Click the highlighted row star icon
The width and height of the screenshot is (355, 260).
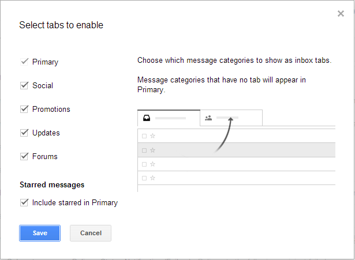click(152, 150)
